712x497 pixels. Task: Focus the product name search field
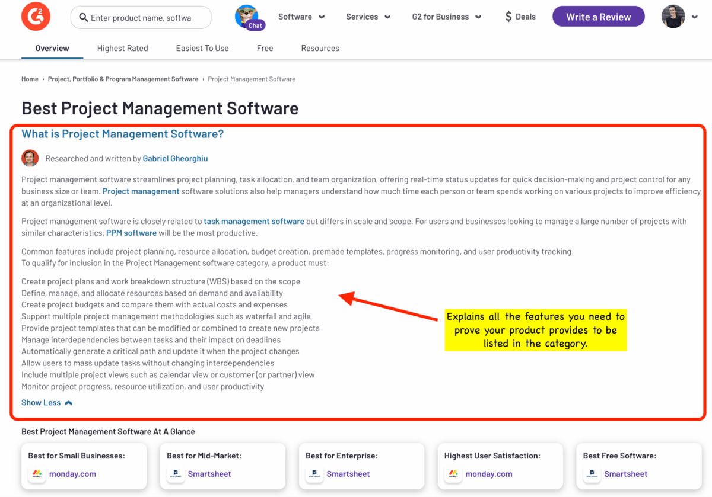141,18
